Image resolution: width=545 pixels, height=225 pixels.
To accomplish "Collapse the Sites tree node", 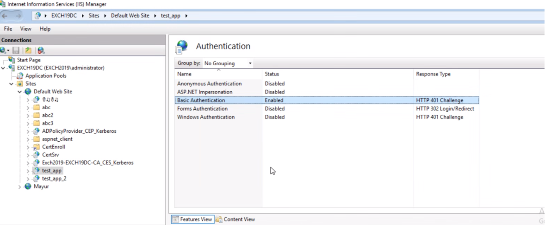I will tap(12, 84).
